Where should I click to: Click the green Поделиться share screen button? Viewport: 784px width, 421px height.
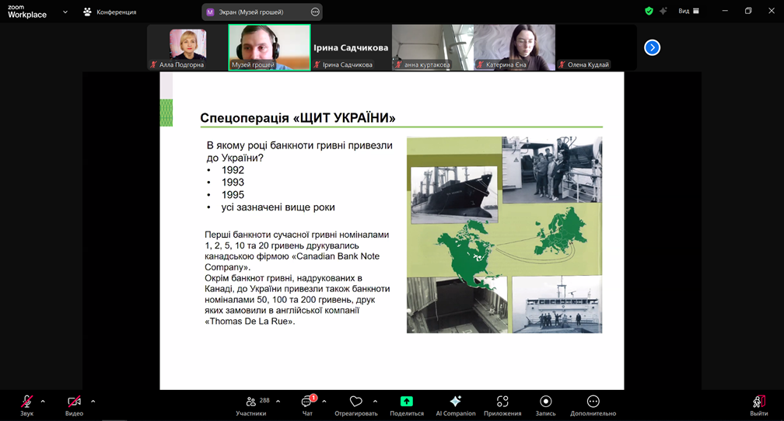click(x=406, y=405)
